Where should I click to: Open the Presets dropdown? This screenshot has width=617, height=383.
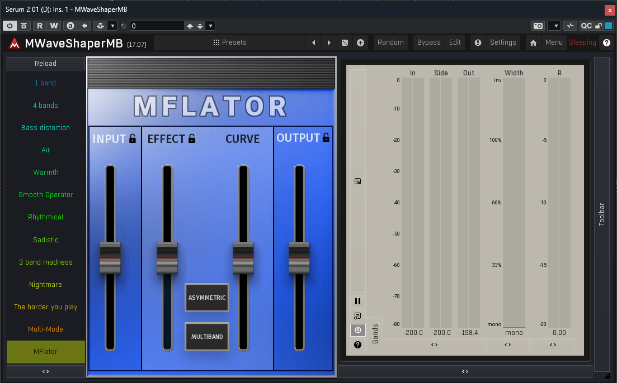(230, 42)
